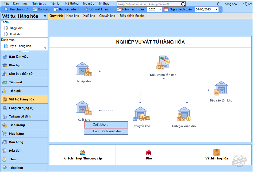This screenshot has width=253, height=172.
Task: Click Tìm chứng từ toolbar button
Action: [16, 9]
